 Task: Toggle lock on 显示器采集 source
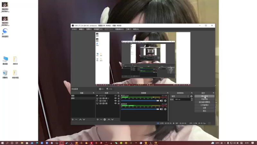pyautogui.click(x=119, y=103)
